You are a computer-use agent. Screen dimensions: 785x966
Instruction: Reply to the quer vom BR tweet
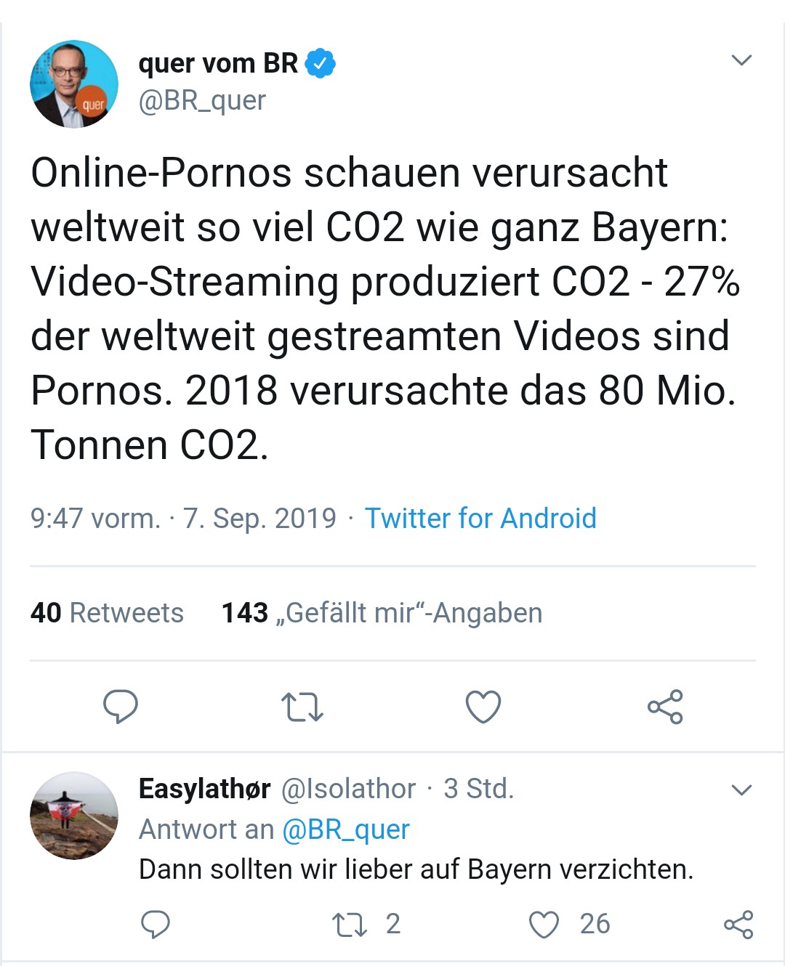point(121,707)
